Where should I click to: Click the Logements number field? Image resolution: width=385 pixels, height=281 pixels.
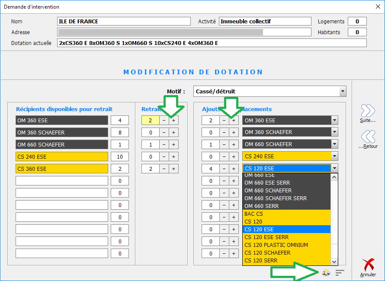pos(357,22)
